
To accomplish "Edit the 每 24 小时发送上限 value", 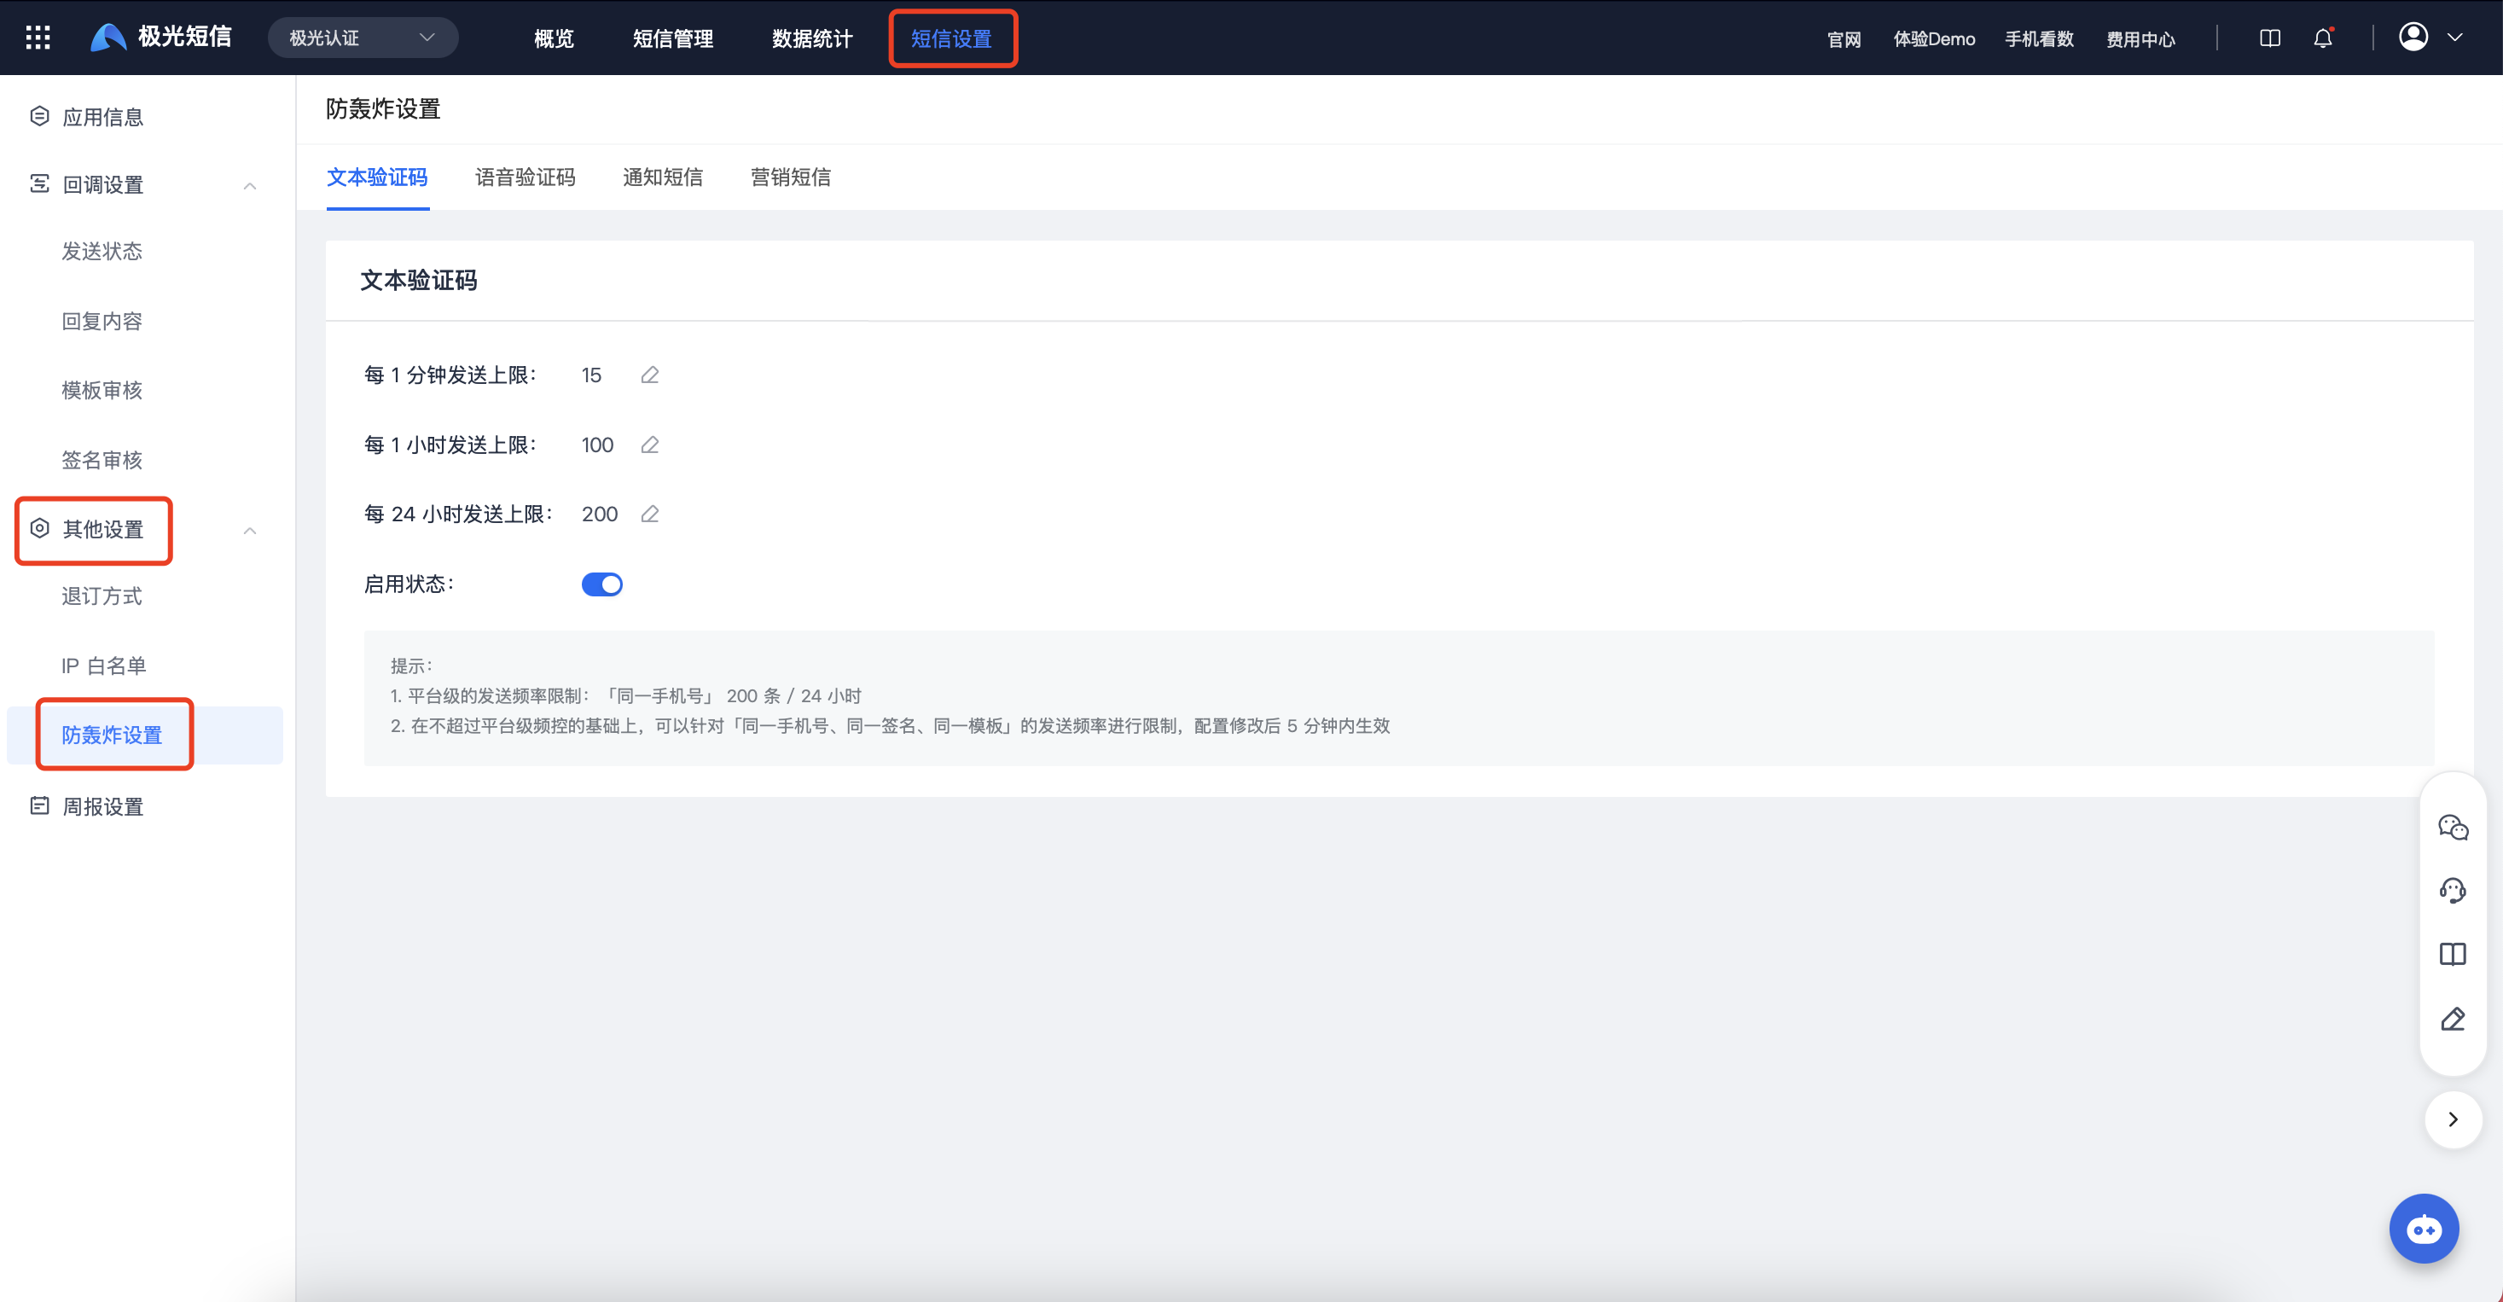I will pyautogui.click(x=650, y=514).
